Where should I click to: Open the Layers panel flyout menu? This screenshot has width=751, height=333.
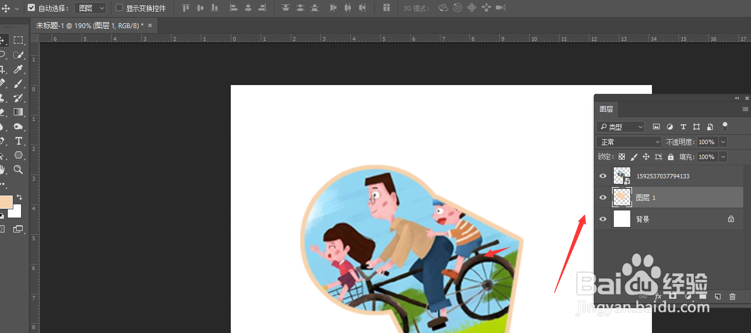click(745, 109)
